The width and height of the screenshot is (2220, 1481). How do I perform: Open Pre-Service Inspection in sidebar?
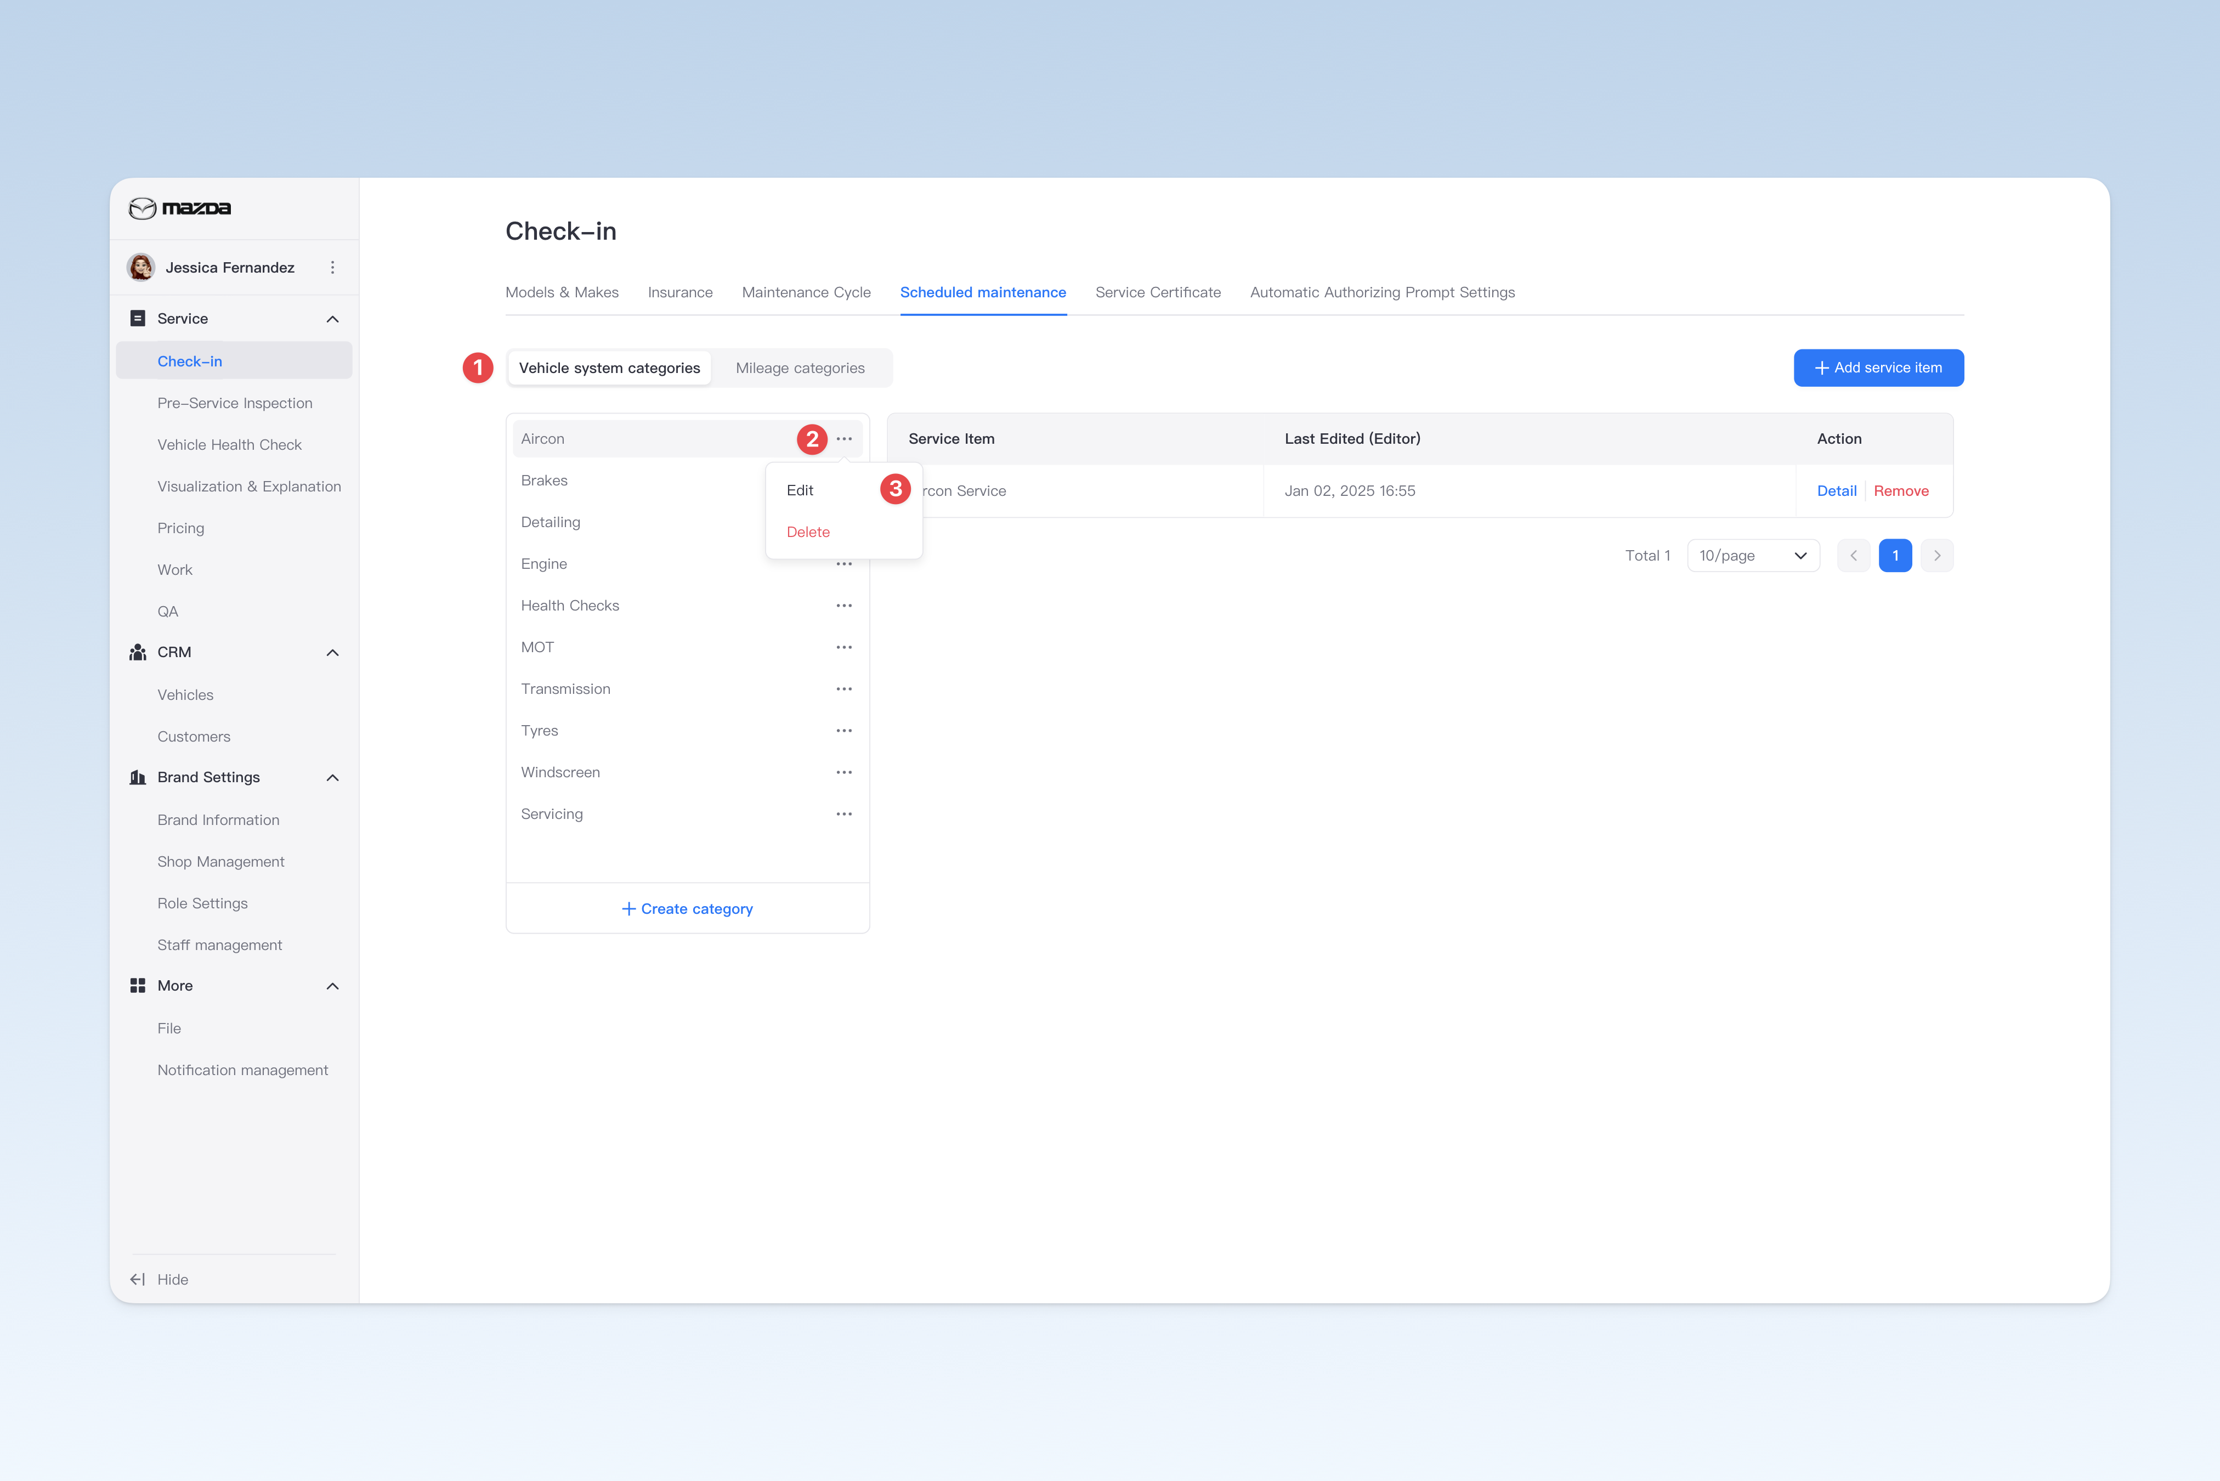click(x=234, y=403)
